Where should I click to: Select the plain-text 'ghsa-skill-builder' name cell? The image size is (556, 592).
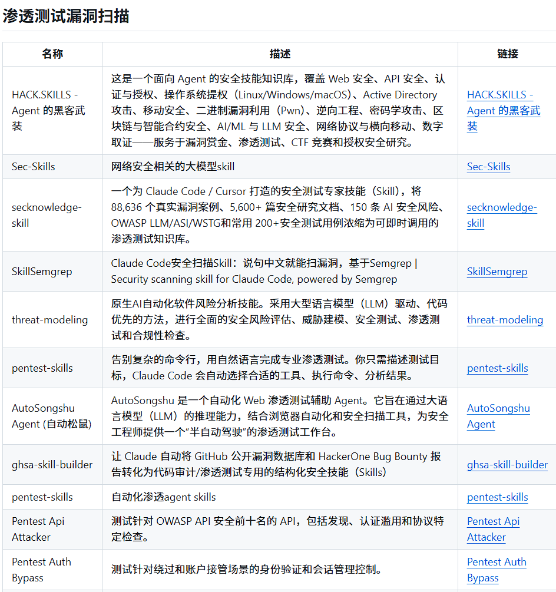pyautogui.click(x=52, y=465)
